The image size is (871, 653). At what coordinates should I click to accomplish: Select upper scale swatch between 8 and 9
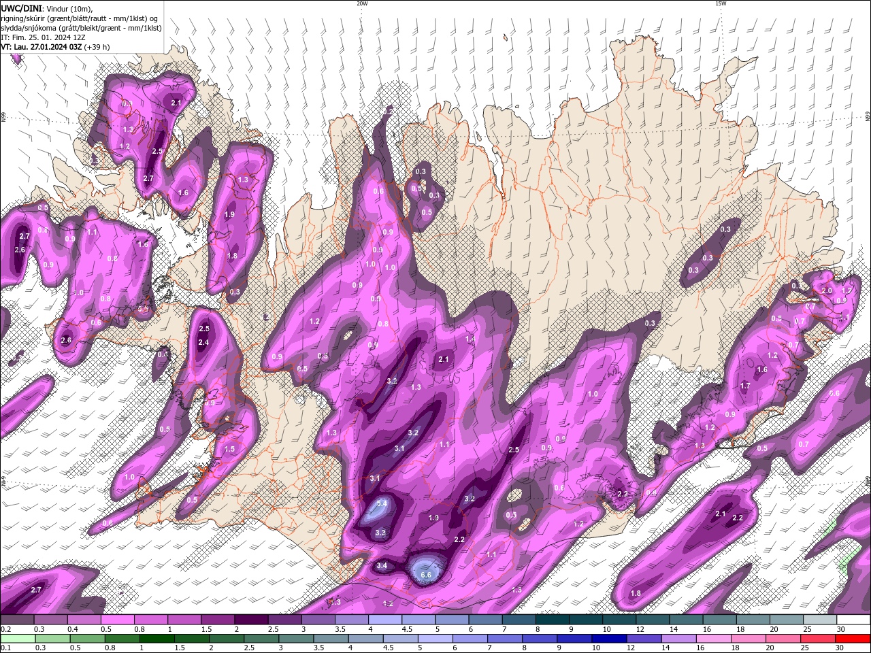(553, 620)
